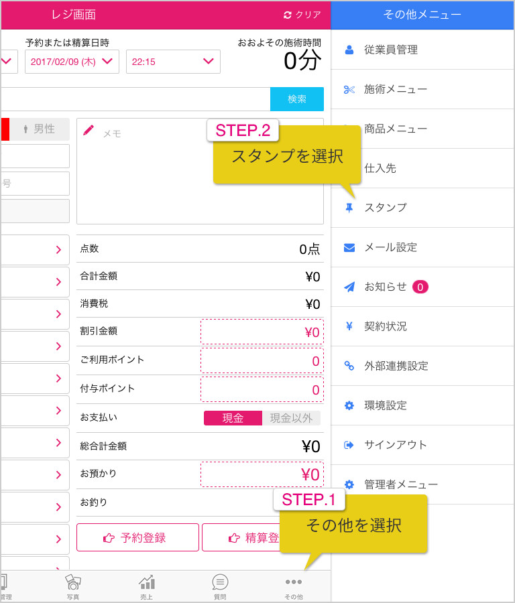Click the 予約登録 button
This screenshot has width=515, height=603.
pyautogui.click(x=137, y=537)
